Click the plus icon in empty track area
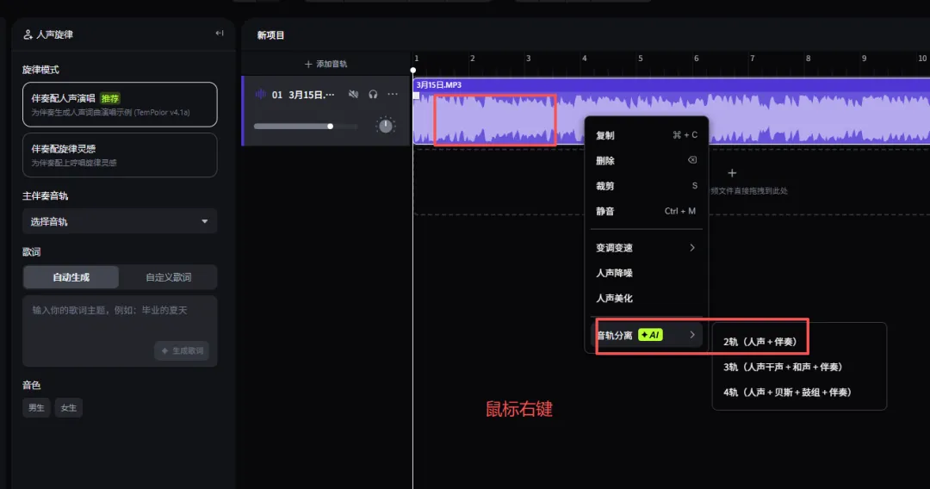 pyautogui.click(x=732, y=173)
